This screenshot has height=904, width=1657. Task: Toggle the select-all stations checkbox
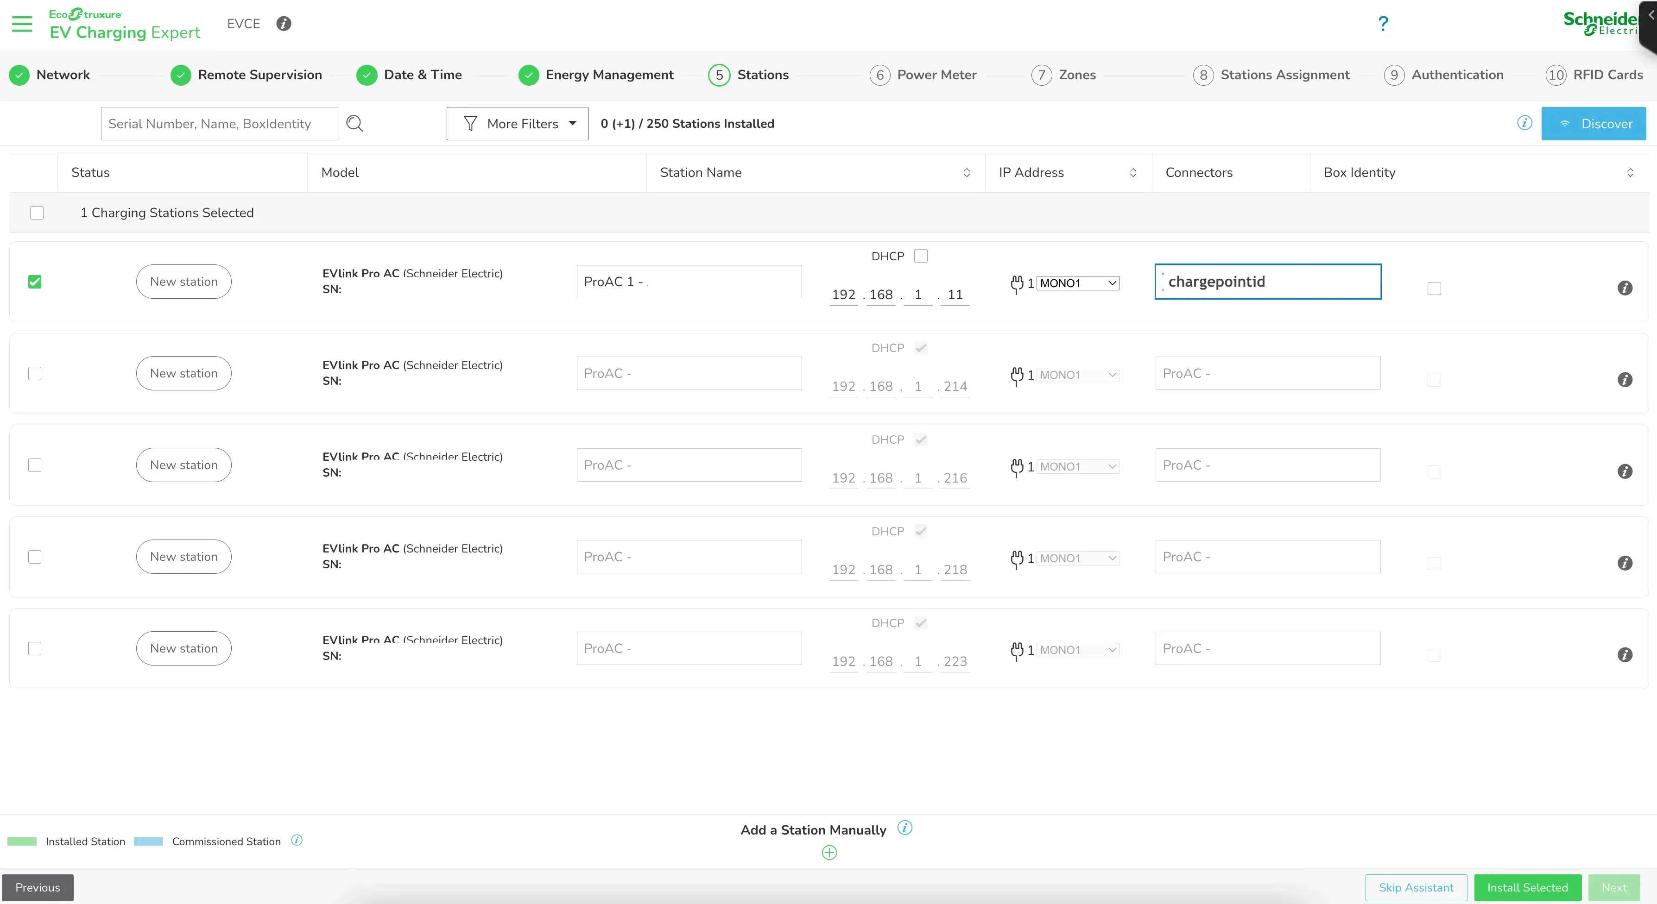click(37, 213)
